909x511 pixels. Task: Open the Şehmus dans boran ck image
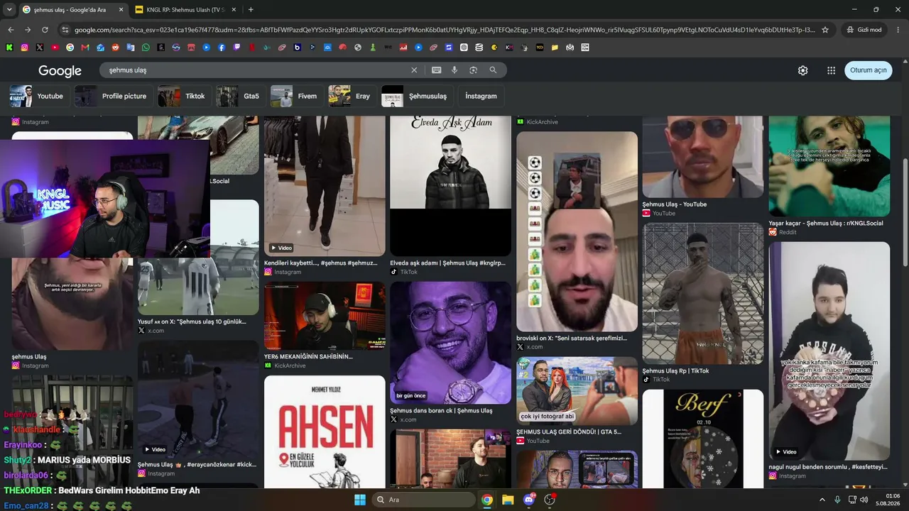[x=450, y=343]
